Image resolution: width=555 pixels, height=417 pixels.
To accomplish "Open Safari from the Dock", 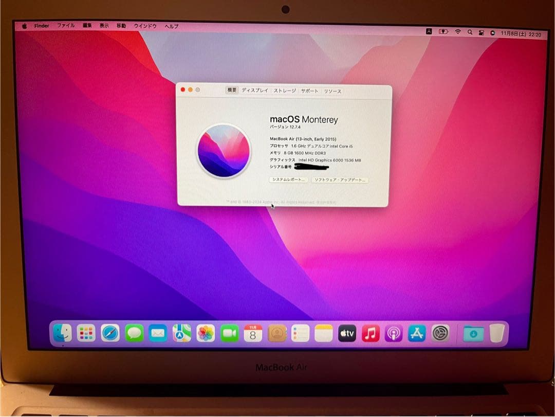I will point(109,334).
